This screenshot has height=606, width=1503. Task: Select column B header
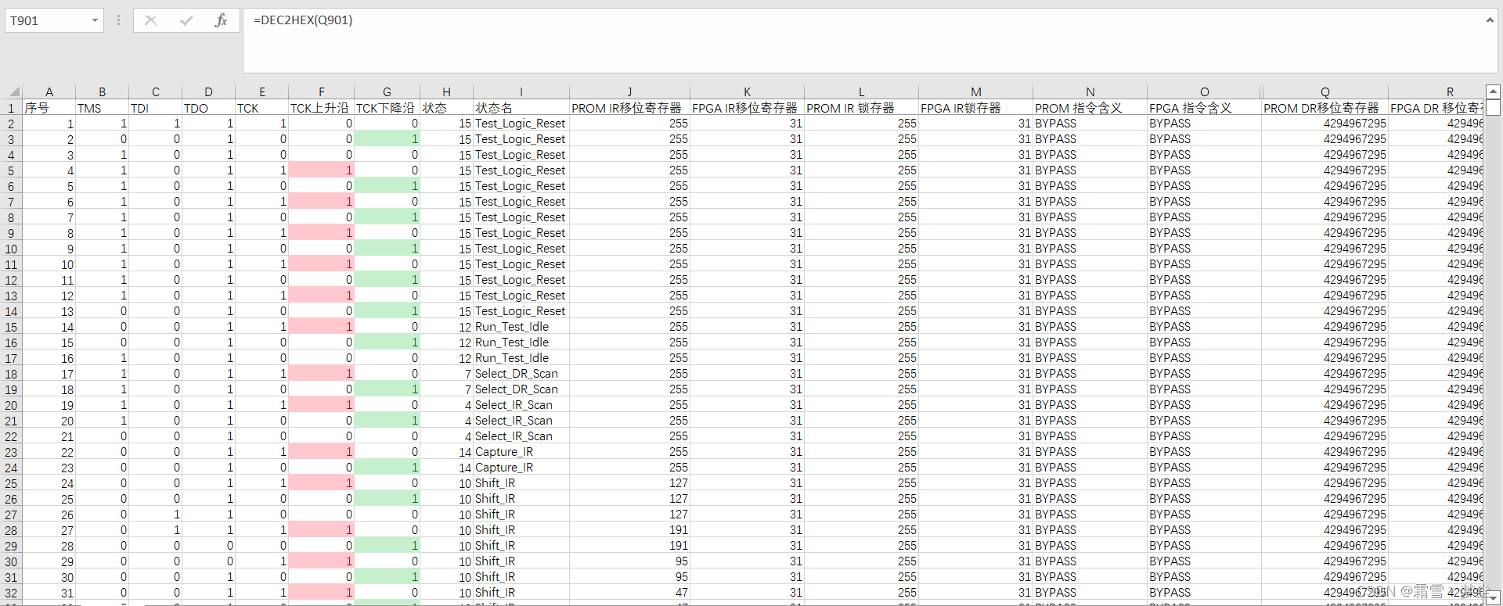[102, 91]
